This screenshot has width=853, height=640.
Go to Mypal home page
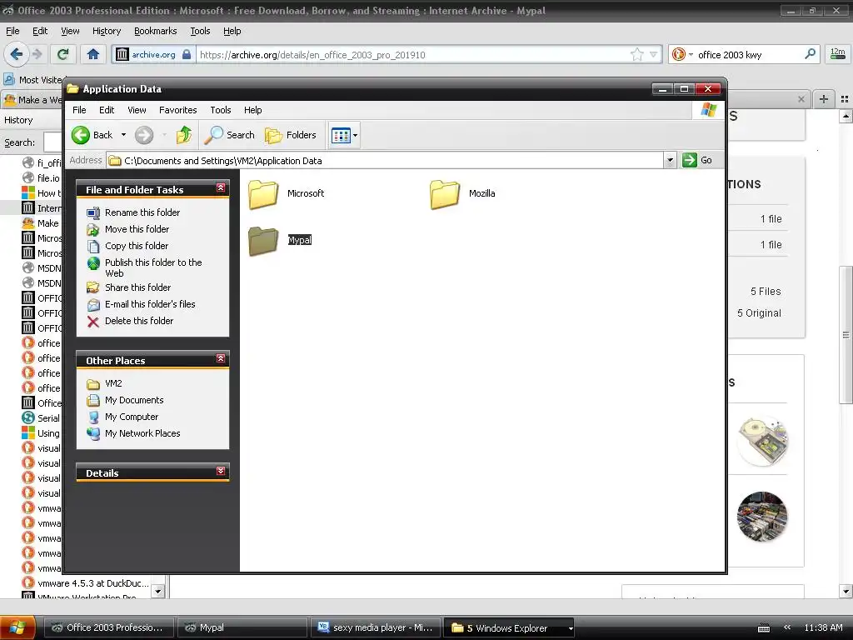93,54
